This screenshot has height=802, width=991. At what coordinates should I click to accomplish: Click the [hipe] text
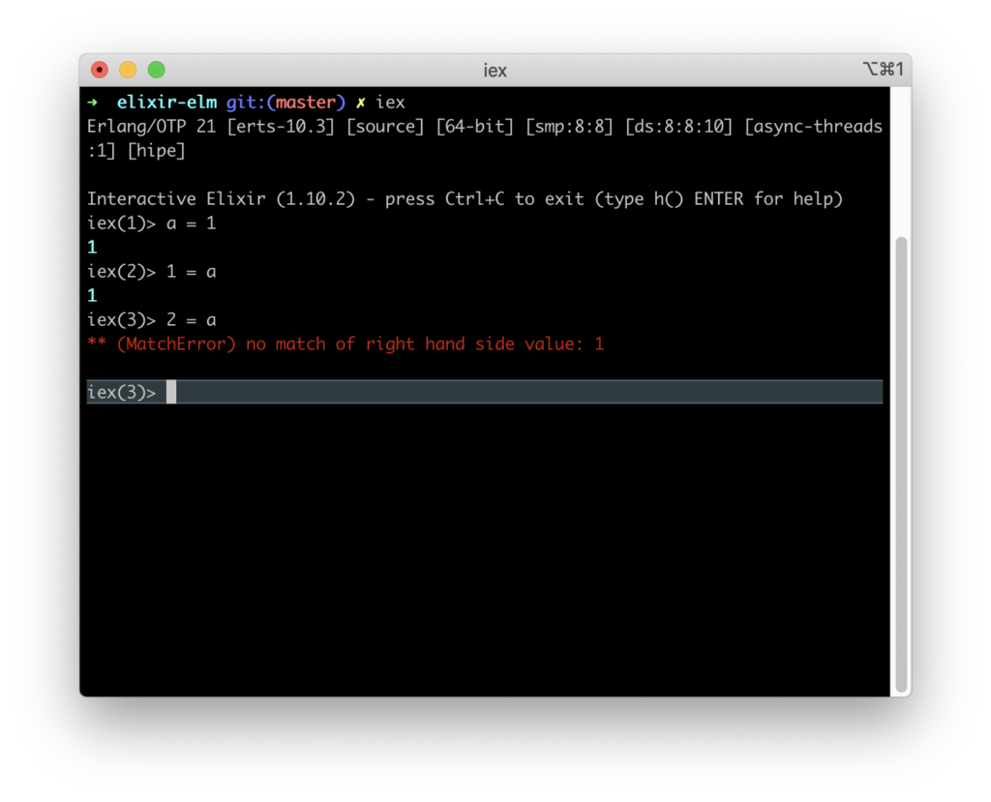tap(156, 150)
